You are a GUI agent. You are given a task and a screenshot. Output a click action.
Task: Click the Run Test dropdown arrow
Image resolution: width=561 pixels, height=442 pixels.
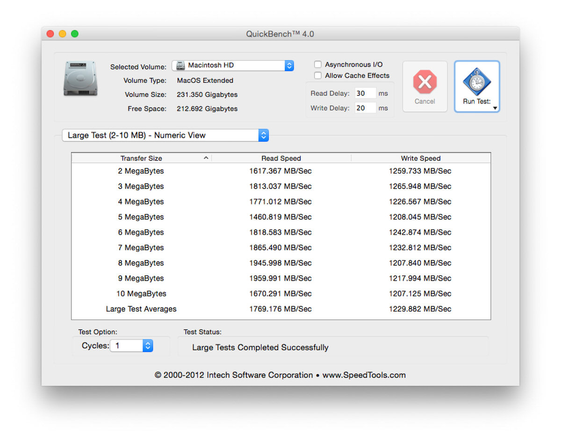point(495,109)
